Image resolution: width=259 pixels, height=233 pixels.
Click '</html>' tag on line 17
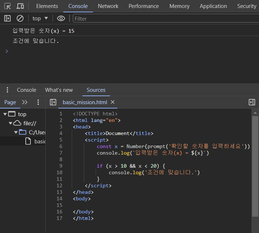click(x=83, y=218)
